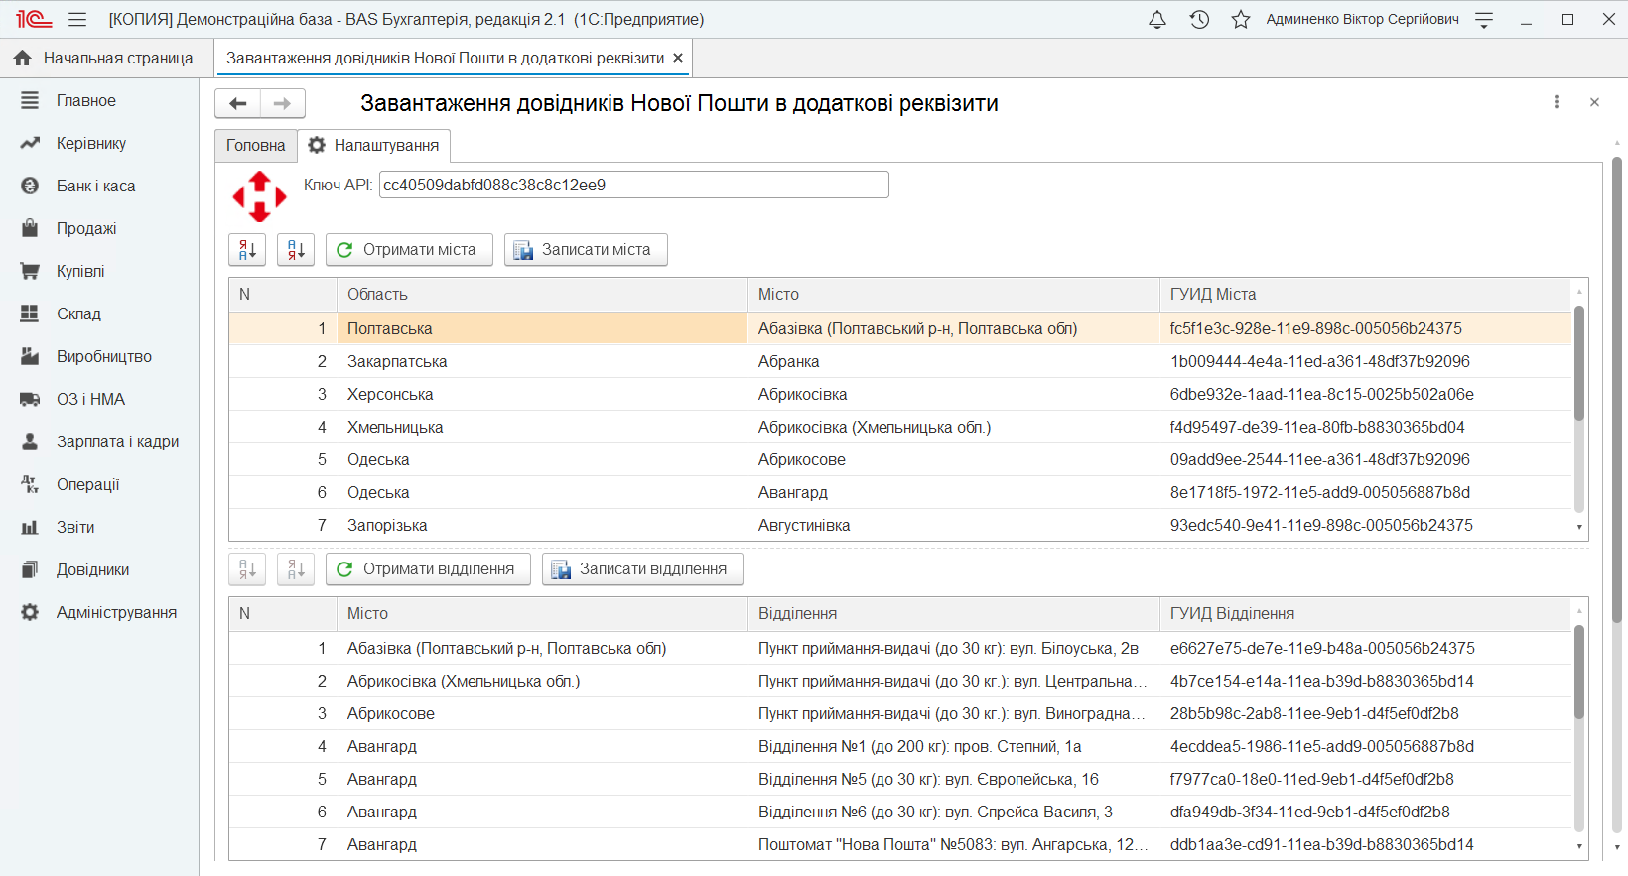Viewport: 1628px width, 876px height.
Task: Select GUID dfa949db-3f34-11ed-9eb1-d4f5ef0df2b8
Action: coord(1365,812)
